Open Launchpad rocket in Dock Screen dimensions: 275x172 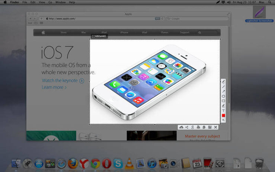click(x=28, y=163)
